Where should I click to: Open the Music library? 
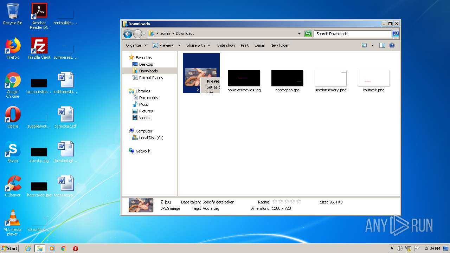pyautogui.click(x=144, y=104)
